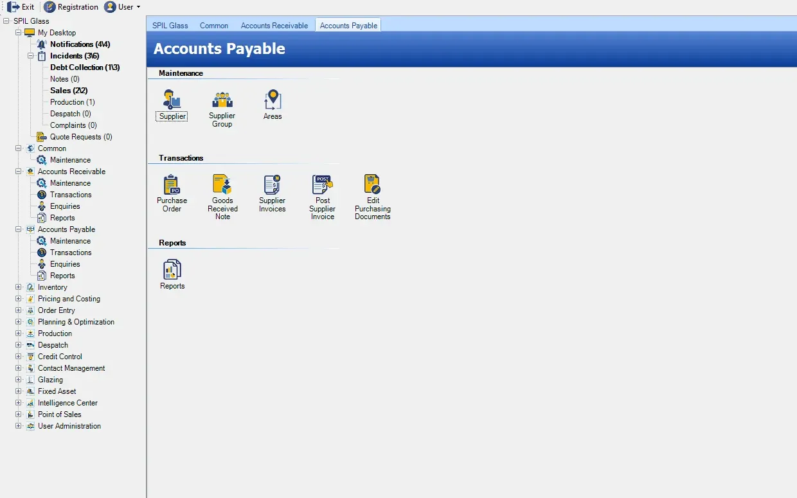This screenshot has height=498, width=797.
Task: Click the Pricing and Costing icon
Action: tap(30, 299)
